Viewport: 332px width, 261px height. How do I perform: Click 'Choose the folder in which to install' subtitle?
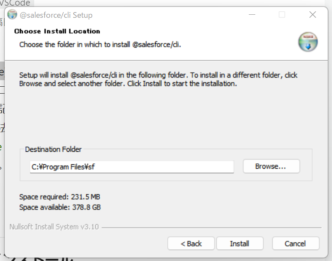(x=100, y=45)
